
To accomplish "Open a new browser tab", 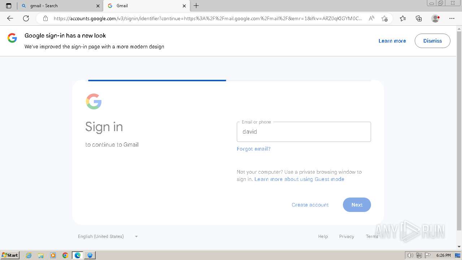I will coord(196,6).
